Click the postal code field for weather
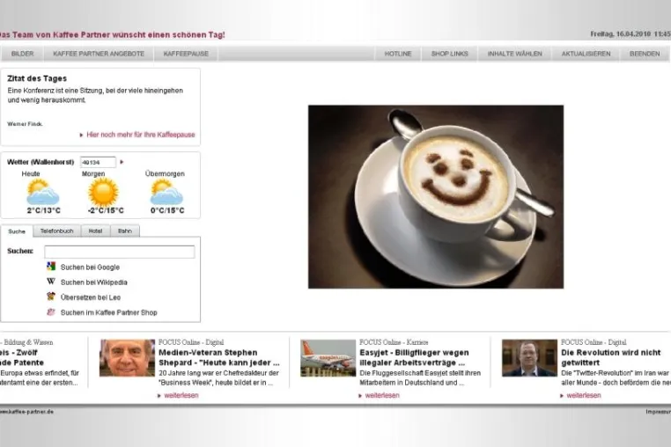The height and width of the screenshot is (447, 671). tap(98, 163)
